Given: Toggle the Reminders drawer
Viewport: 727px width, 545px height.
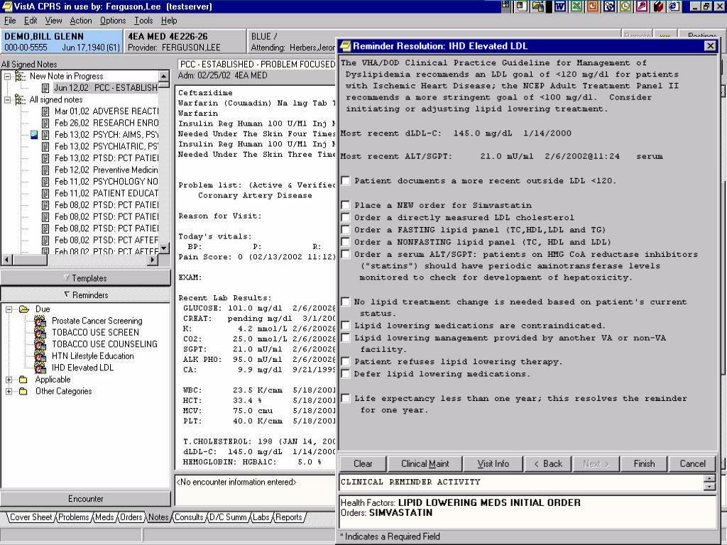Looking at the screenshot, I should pyautogui.click(x=85, y=294).
